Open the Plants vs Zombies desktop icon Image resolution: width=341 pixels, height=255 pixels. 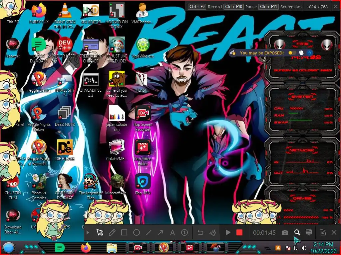click(x=39, y=181)
